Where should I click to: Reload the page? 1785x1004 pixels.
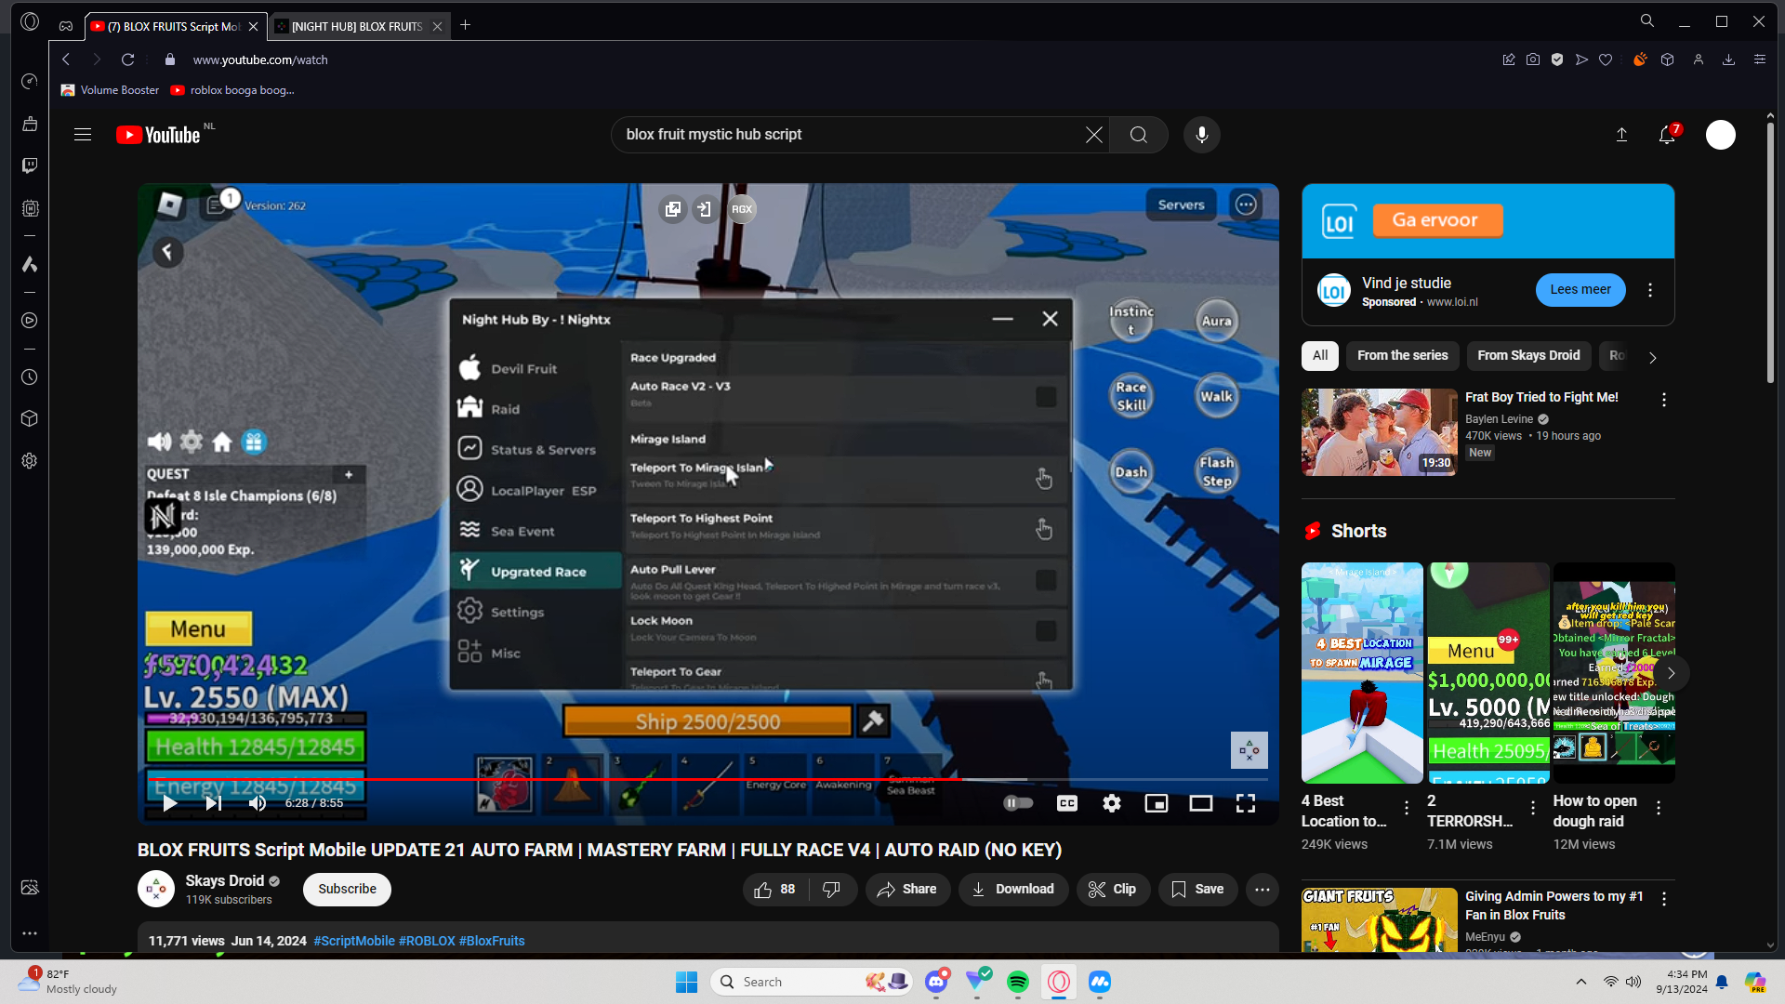point(127,59)
